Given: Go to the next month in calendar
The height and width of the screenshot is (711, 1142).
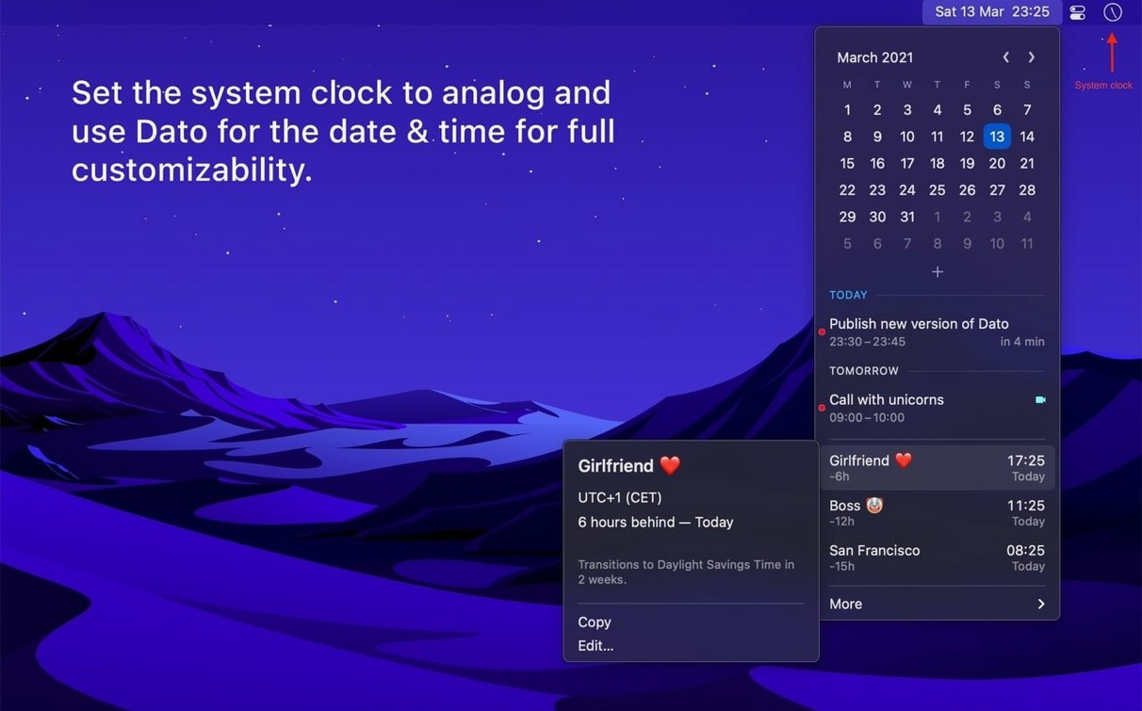Looking at the screenshot, I should click(x=1032, y=57).
